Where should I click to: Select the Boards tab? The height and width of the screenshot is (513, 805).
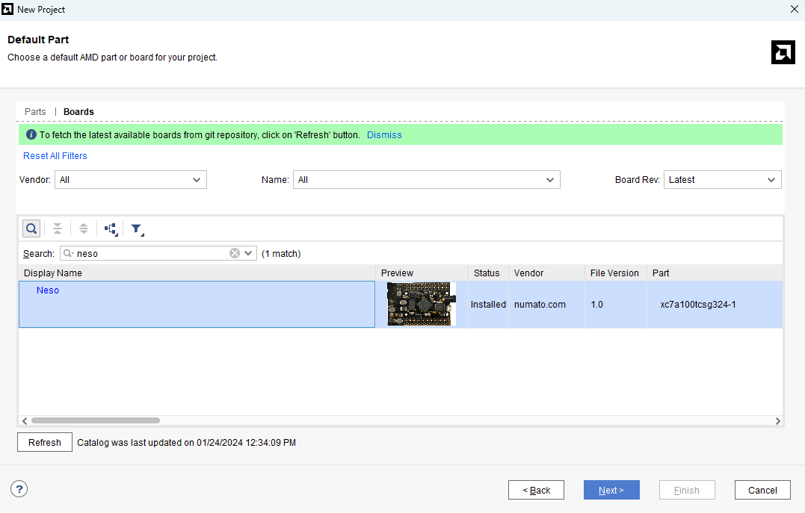(78, 112)
